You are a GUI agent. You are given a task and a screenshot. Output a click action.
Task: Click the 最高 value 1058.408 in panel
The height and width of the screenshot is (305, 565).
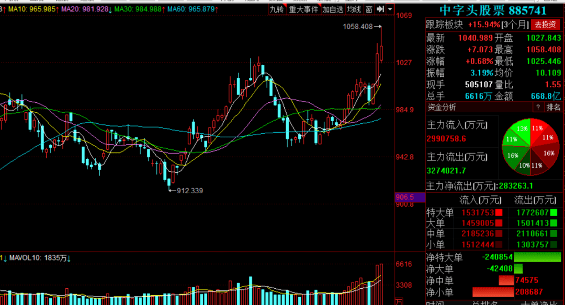(544, 49)
